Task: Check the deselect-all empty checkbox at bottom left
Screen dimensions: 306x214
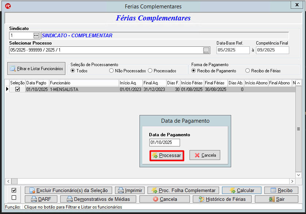Action: [x=14, y=198]
